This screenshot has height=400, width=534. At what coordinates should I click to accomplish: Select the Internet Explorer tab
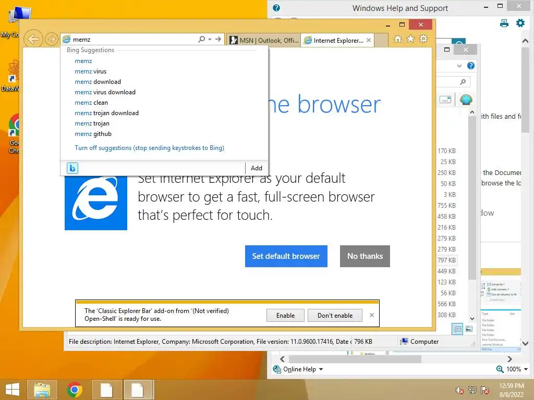coord(333,40)
